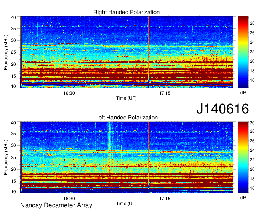Click the lower plot's 'Frequency (MHz)' axis label
Image resolution: width=259 pixels, height=210 pixels.
click(6, 157)
